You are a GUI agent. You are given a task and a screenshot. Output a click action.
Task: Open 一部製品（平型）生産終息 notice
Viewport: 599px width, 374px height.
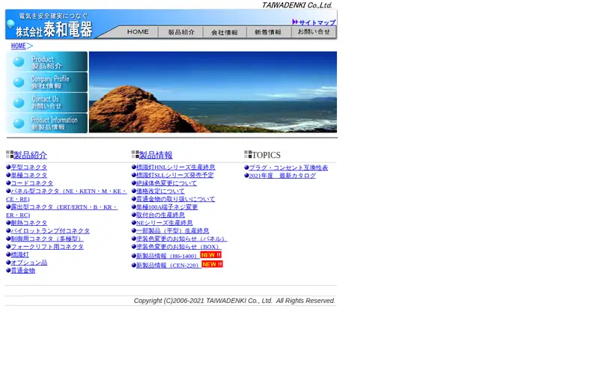[x=172, y=231]
